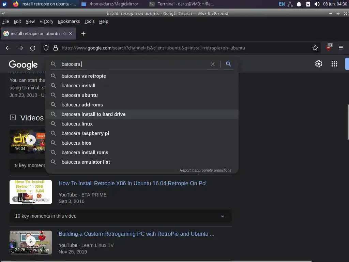Switch to Firefox taskbar window button
Image resolution: width=349 pixels, height=262 pixels.
pos(45,4)
